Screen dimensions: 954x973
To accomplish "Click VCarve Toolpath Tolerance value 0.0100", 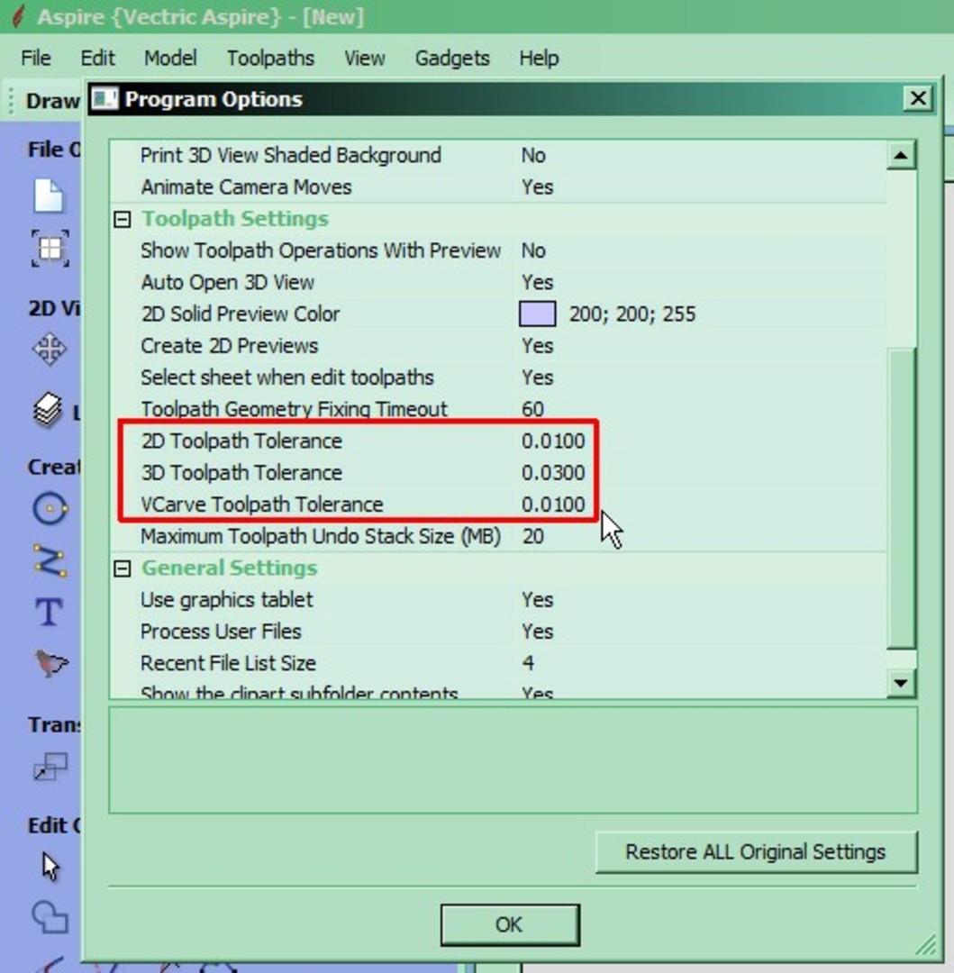I will [553, 505].
